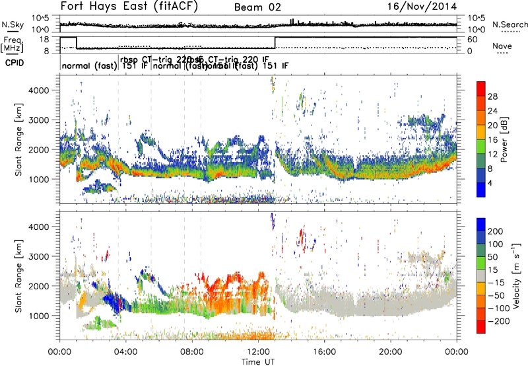This screenshot has width=528, height=366.
Task: Click the velocity colorbar value -15
Action: (x=495, y=282)
